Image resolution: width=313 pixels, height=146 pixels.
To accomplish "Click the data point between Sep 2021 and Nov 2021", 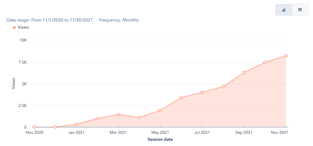I will tap(265, 63).
